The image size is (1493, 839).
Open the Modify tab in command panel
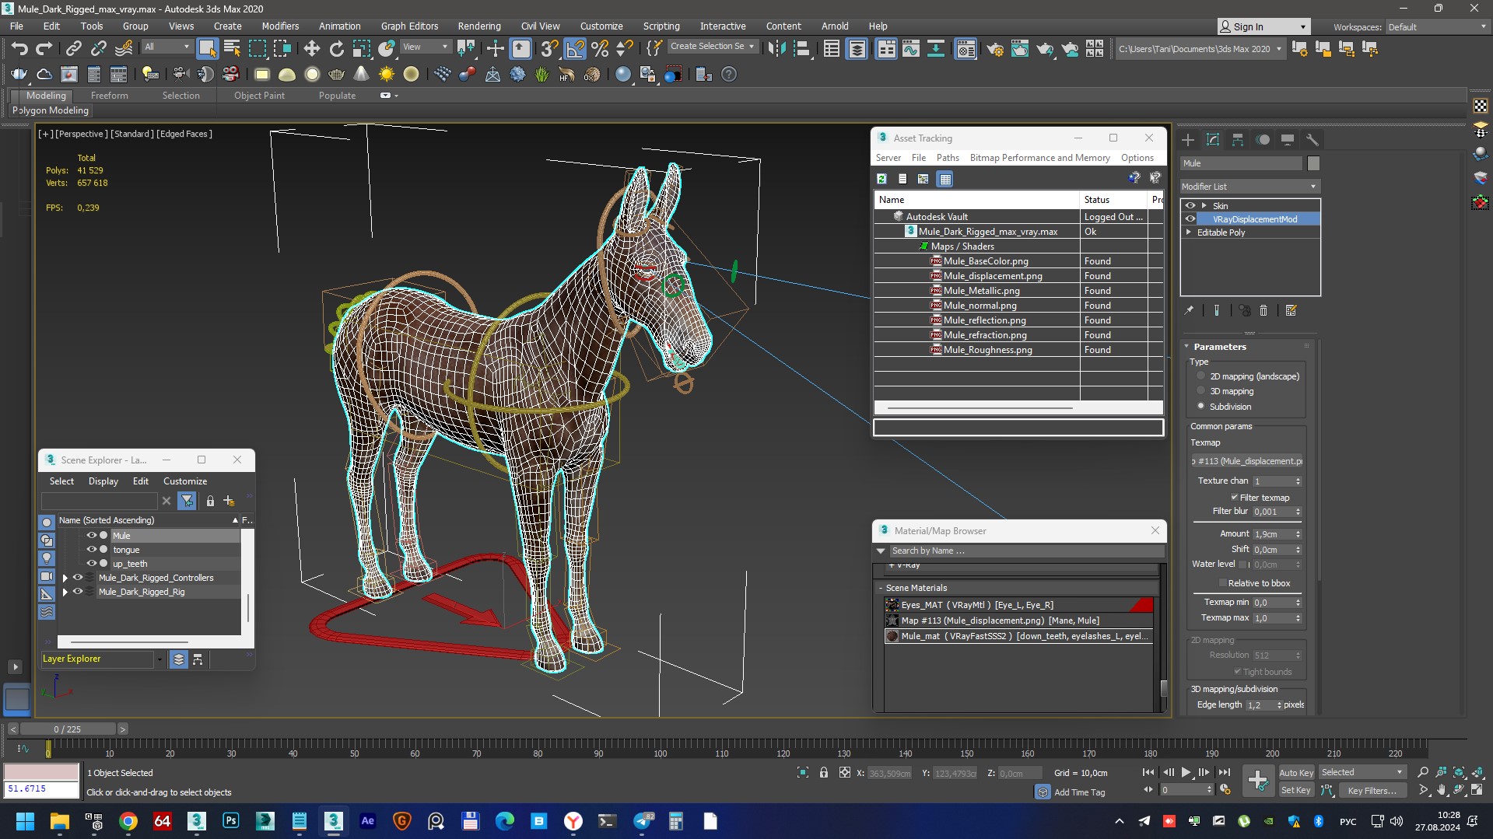coord(1213,140)
